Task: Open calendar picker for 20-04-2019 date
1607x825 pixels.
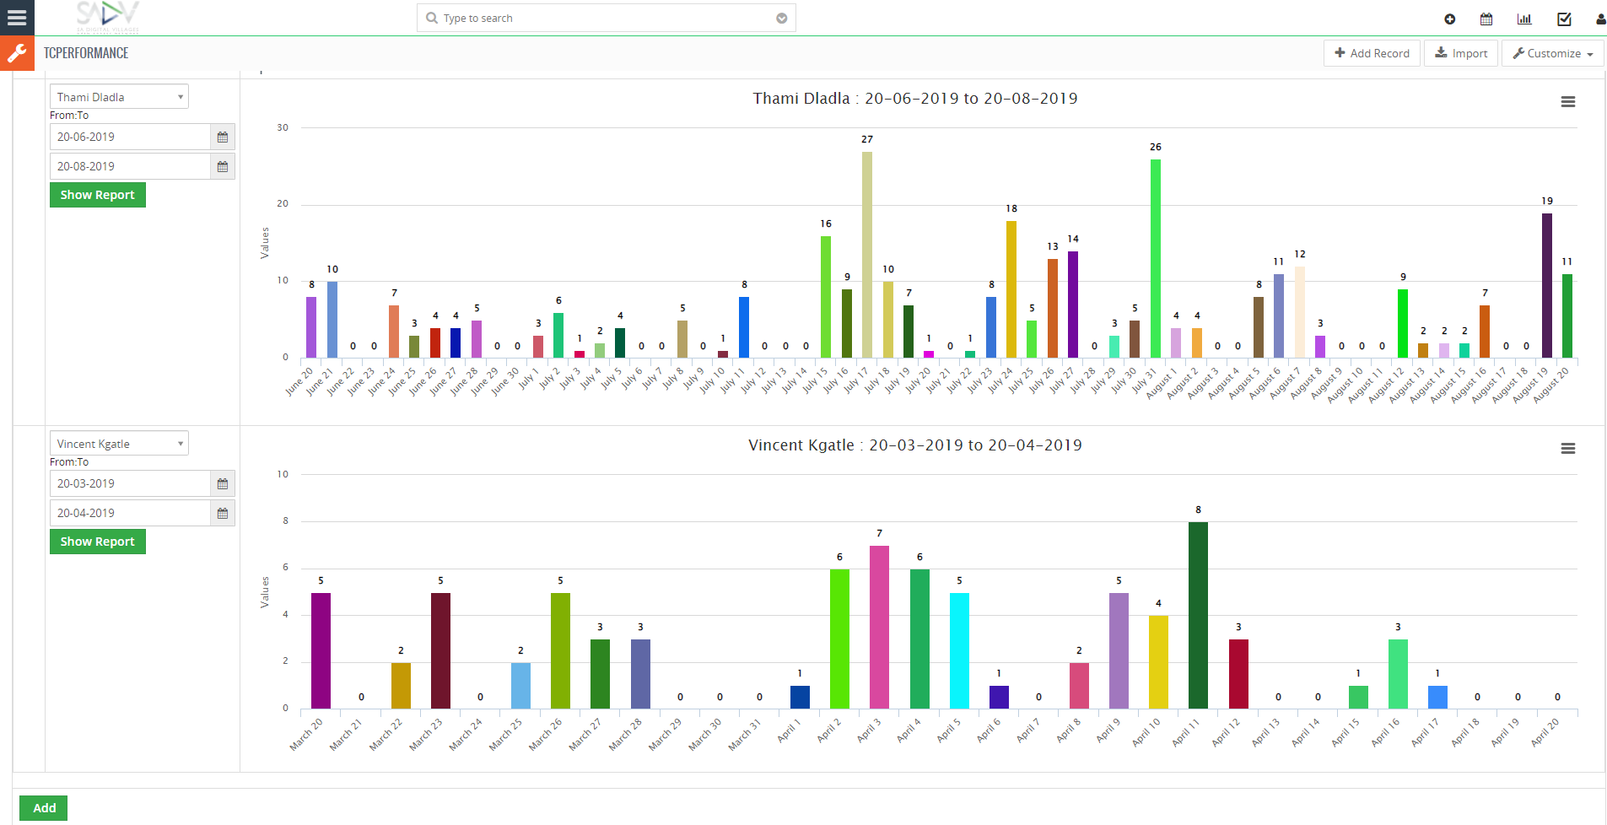Action: pyautogui.click(x=223, y=513)
